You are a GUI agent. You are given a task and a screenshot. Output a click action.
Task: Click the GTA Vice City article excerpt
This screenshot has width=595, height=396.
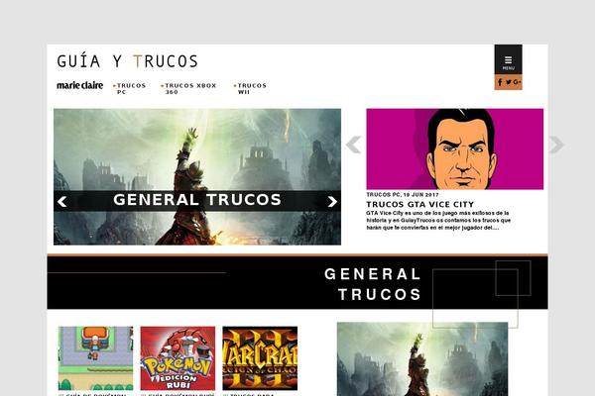[438, 220]
